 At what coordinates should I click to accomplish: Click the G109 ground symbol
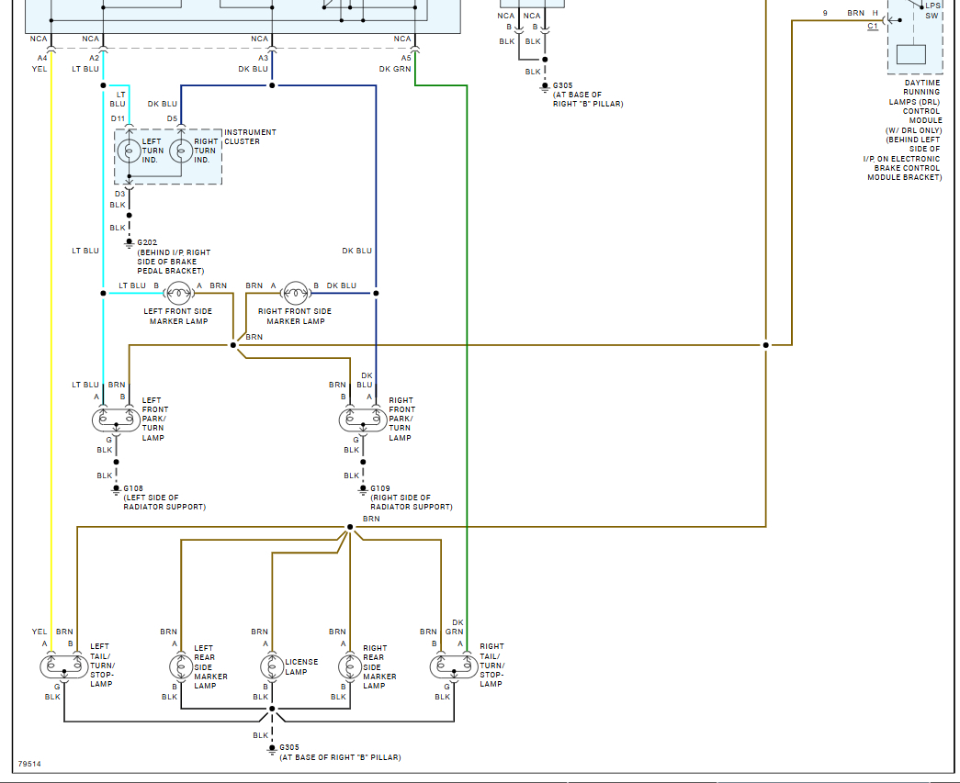(362, 489)
